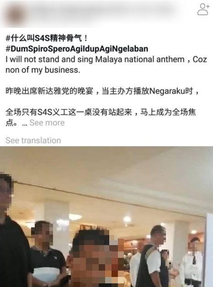Select the sentence starting "I will not stand"
Image resolution: width=213 pixels, height=287 pixels.
coord(106,65)
